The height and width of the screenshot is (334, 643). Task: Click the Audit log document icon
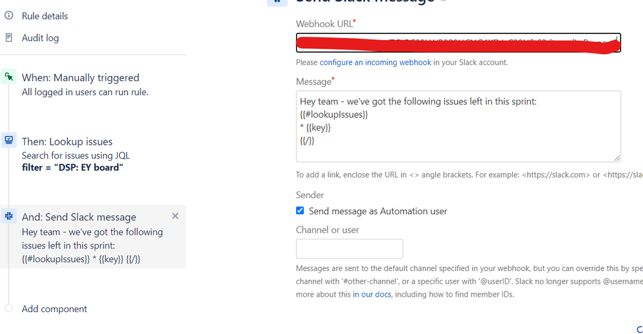point(8,38)
